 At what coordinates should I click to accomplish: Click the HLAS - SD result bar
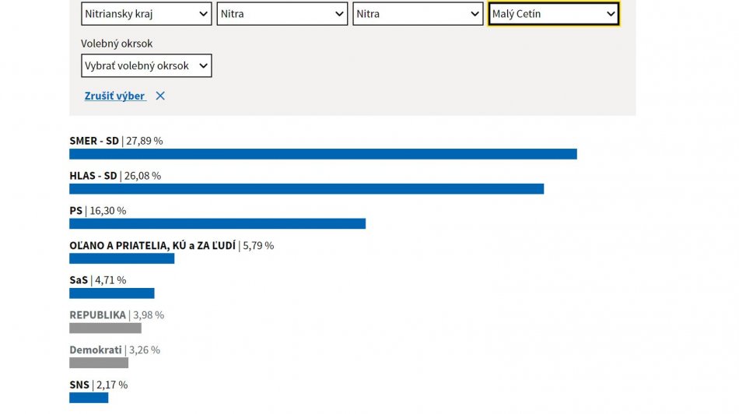pos(306,189)
